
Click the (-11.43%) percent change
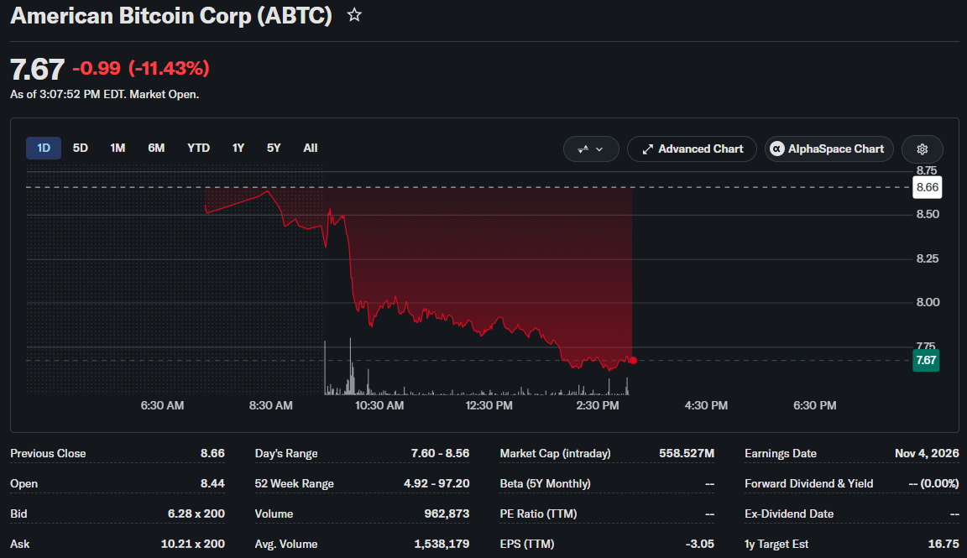click(x=169, y=68)
